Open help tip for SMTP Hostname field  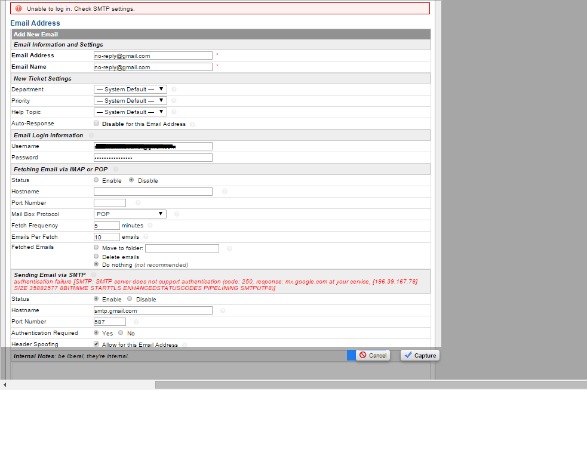click(x=223, y=311)
